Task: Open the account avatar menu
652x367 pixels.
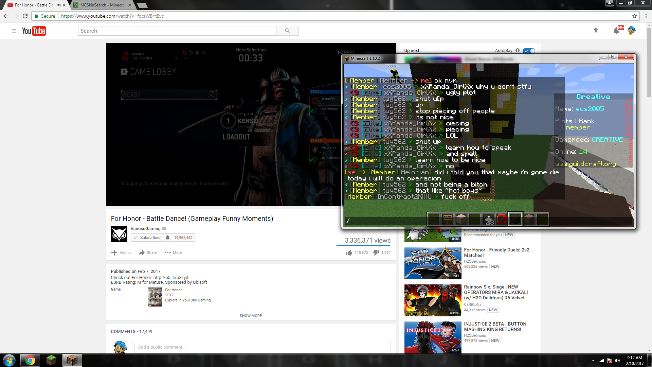Action: [x=631, y=31]
